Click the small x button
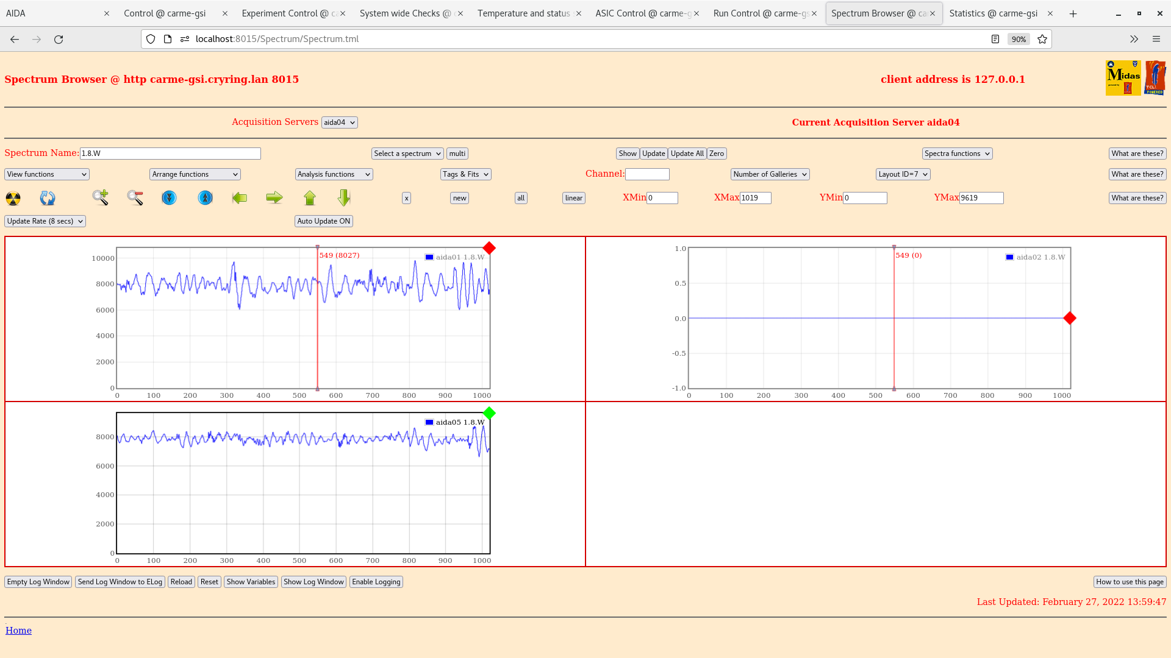This screenshot has width=1171, height=658. click(x=407, y=198)
